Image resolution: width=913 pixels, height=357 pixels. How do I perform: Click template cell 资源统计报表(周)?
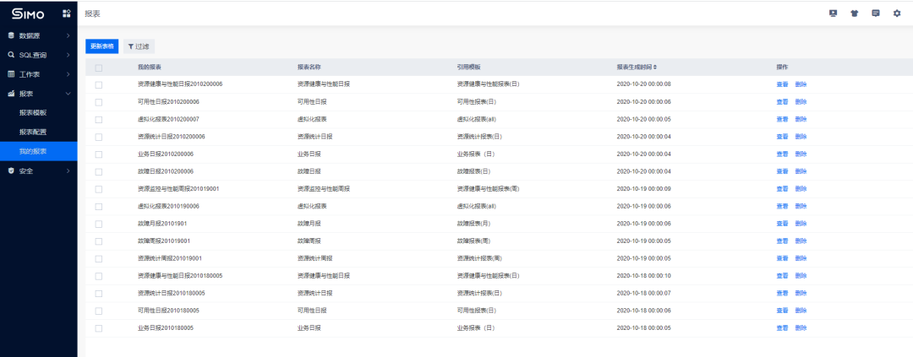(479, 258)
